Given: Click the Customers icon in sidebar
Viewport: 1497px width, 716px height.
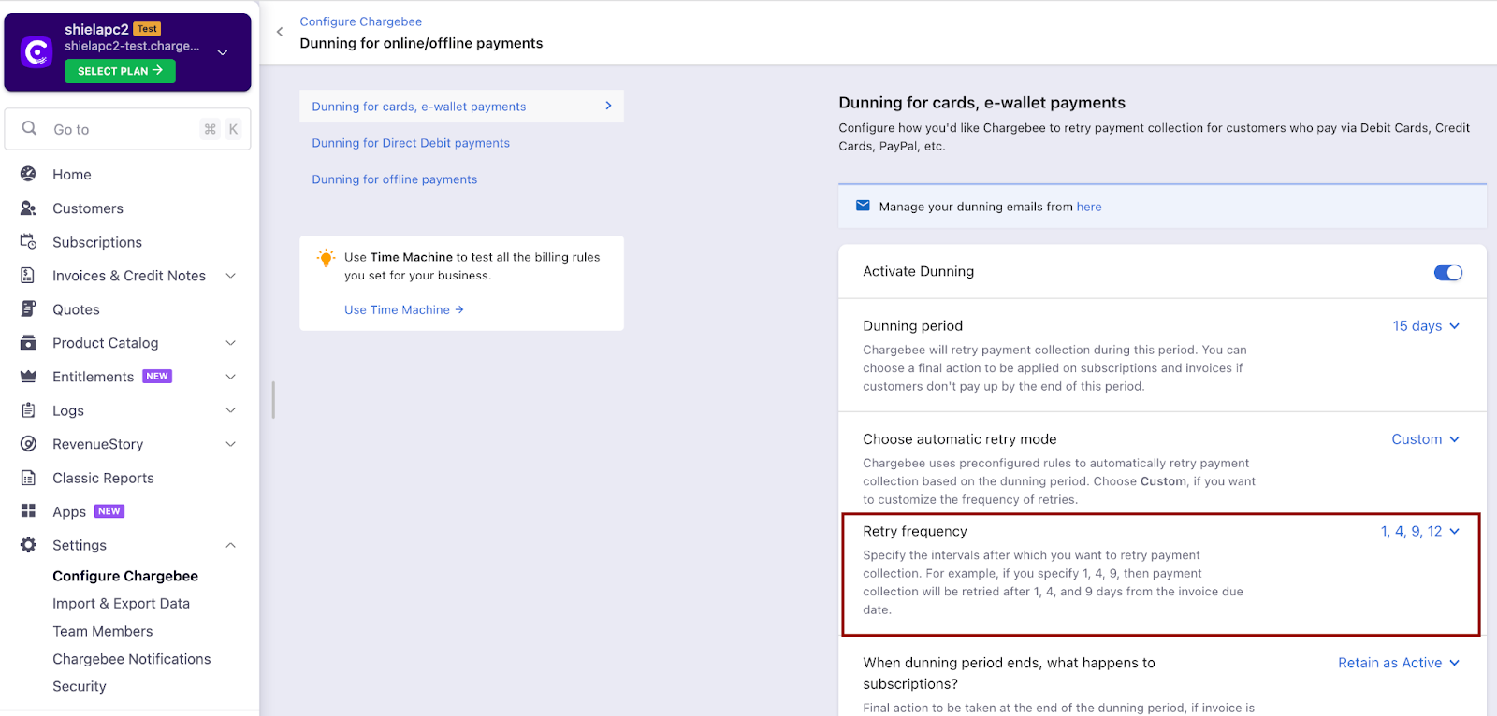Looking at the screenshot, I should click(x=28, y=208).
